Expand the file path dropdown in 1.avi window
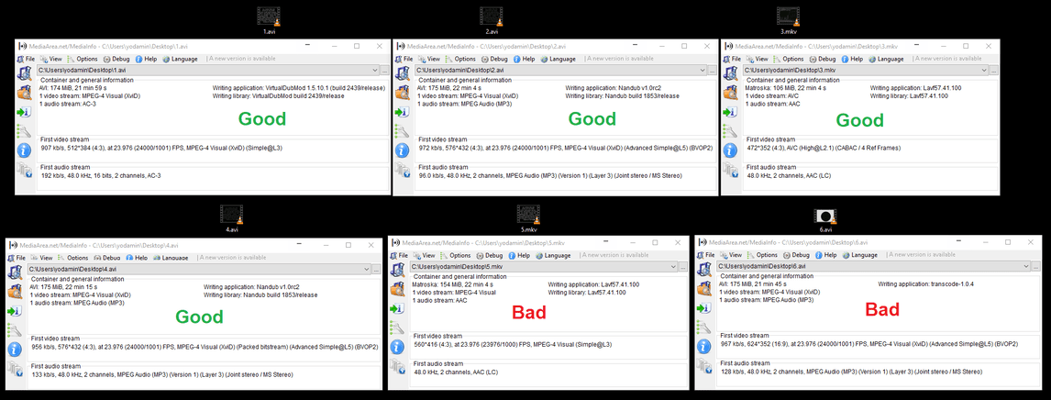Viewport: 1051px width, 400px height. (375, 70)
